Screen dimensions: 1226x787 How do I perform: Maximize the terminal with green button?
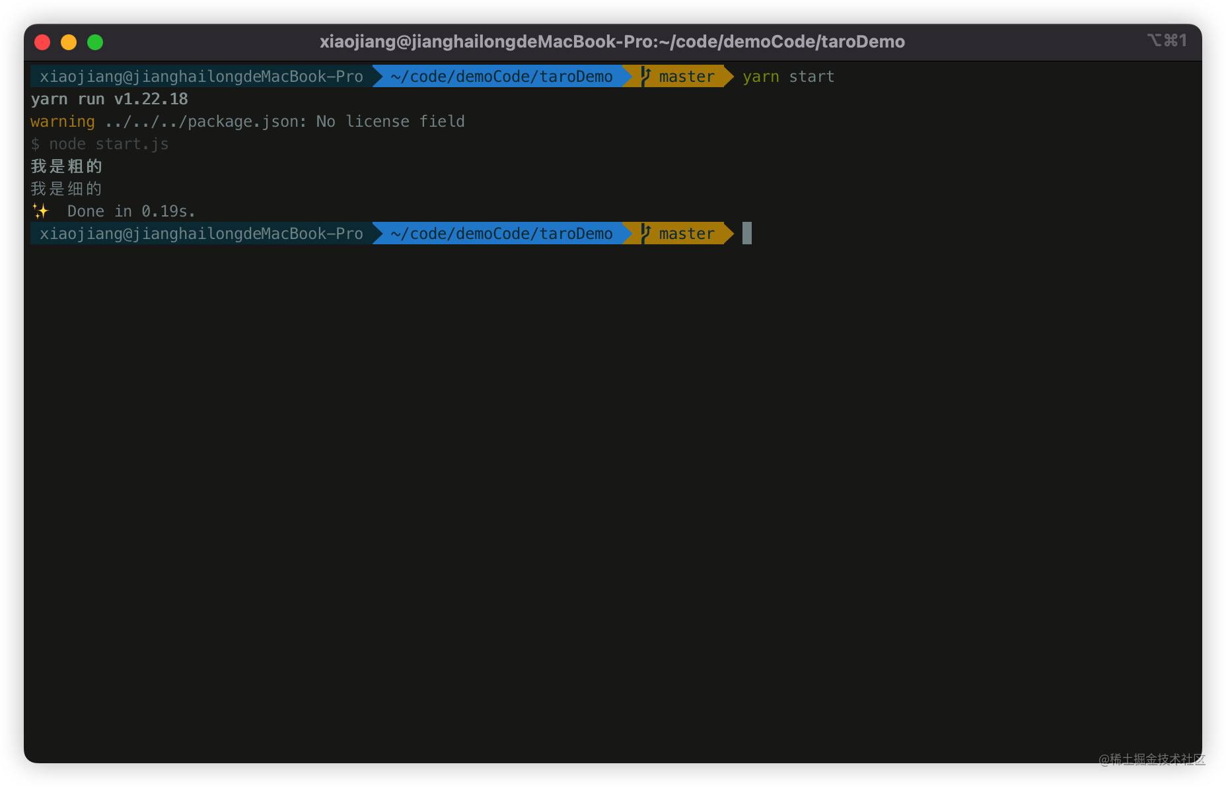tap(95, 42)
